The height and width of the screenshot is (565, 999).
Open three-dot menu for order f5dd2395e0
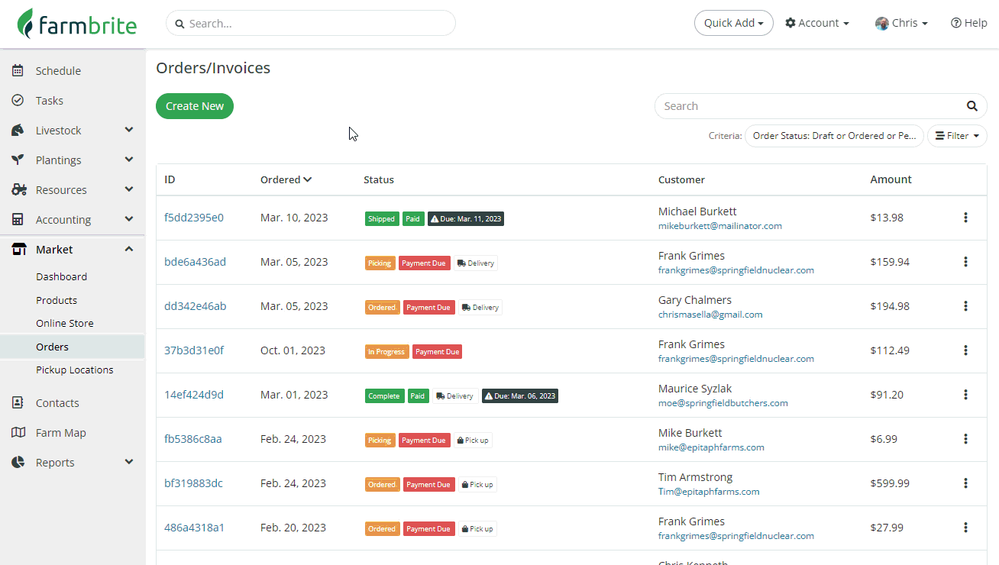(965, 218)
